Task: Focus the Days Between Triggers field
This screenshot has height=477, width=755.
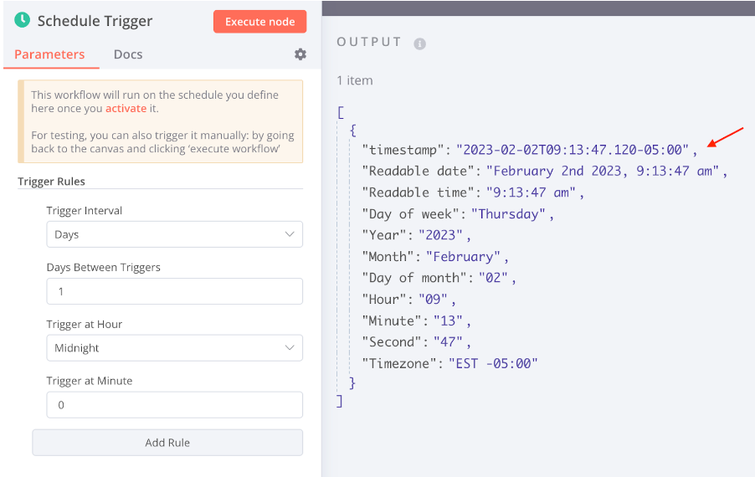Action: 174,291
